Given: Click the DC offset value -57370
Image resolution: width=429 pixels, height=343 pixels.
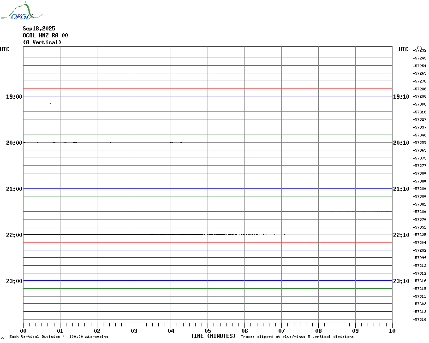Looking at the screenshot, I should pyautogui.click(x=420, y=219).
